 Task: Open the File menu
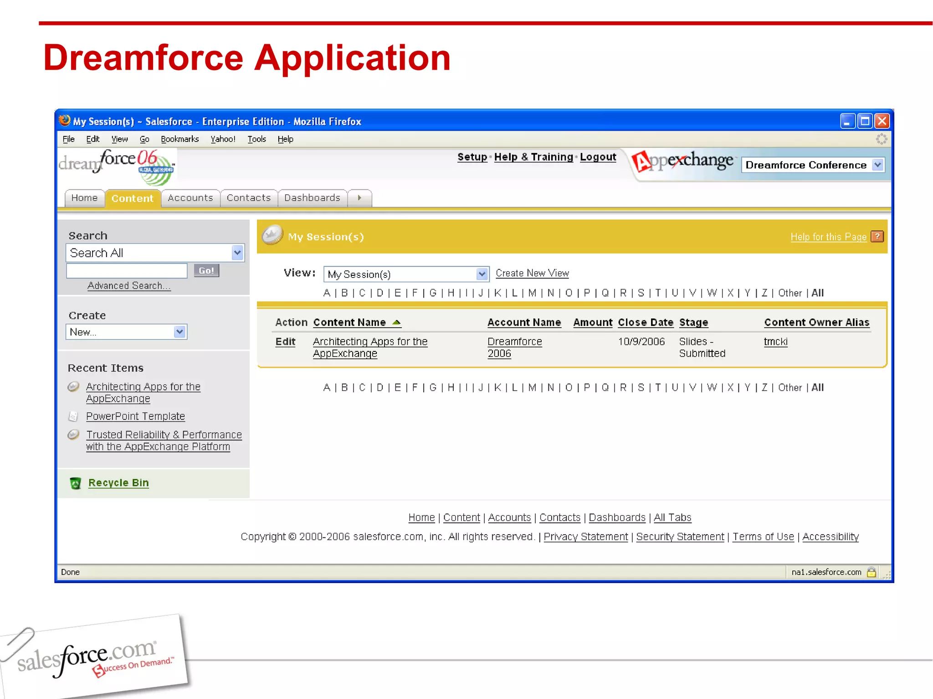pos(68,139)
